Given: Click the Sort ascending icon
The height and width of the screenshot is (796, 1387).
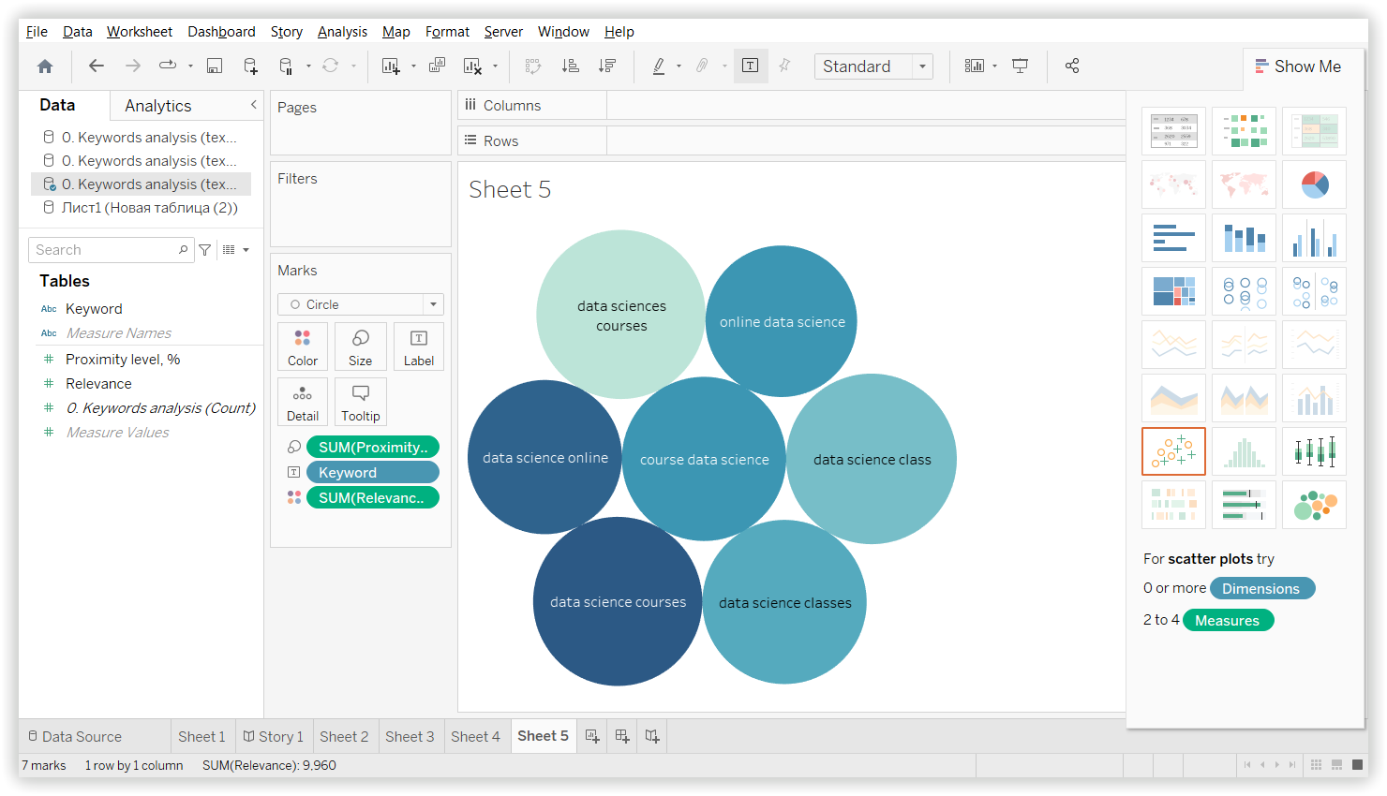Looking at the screenshot, I should click(570, 66).
